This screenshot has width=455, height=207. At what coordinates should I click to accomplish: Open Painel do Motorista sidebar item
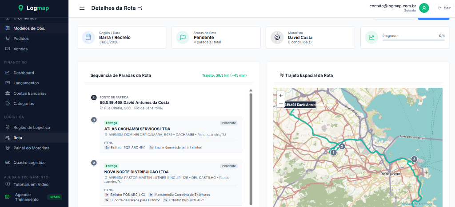click(x=32, y=148)
